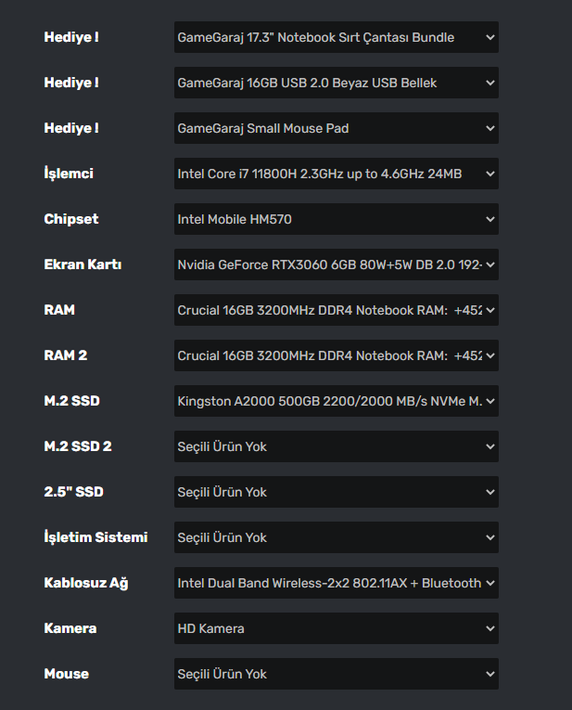Expand the İşlemci processor selection dropdown
Screen dimensions: 572x710
(x=336, y=174)
